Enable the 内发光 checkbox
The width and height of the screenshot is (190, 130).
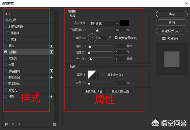(6, 58)
